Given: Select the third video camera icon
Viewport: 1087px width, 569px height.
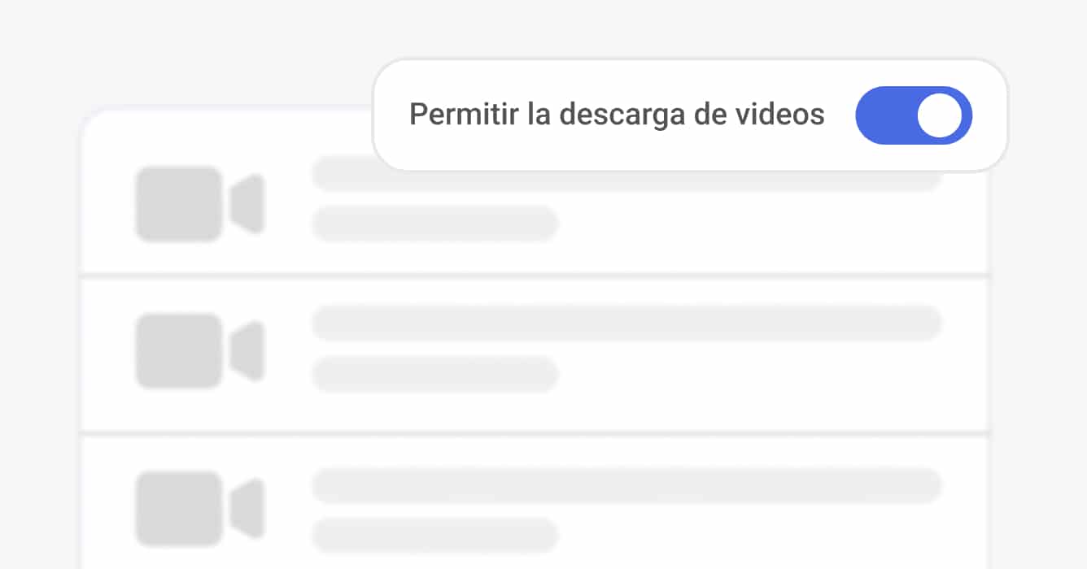Looking at the screenshot, I should click(x=200, y=508).
